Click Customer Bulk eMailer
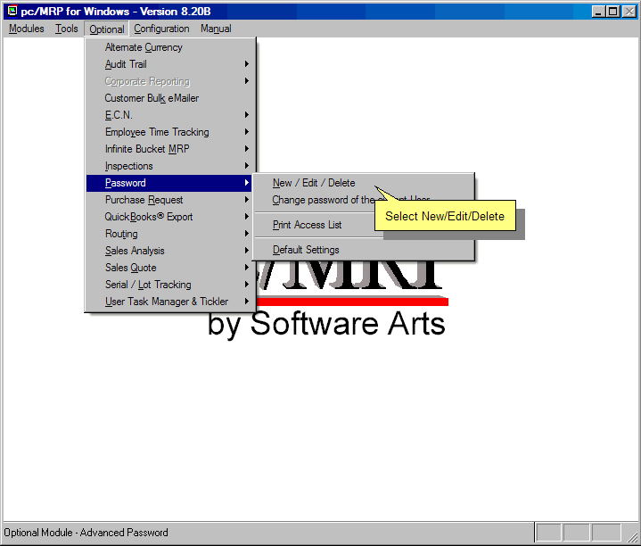 [x=152, y=98]
